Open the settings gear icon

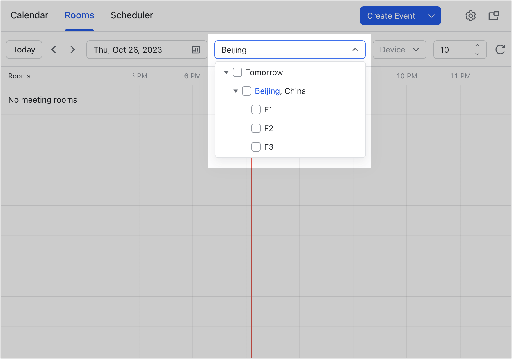471,15
